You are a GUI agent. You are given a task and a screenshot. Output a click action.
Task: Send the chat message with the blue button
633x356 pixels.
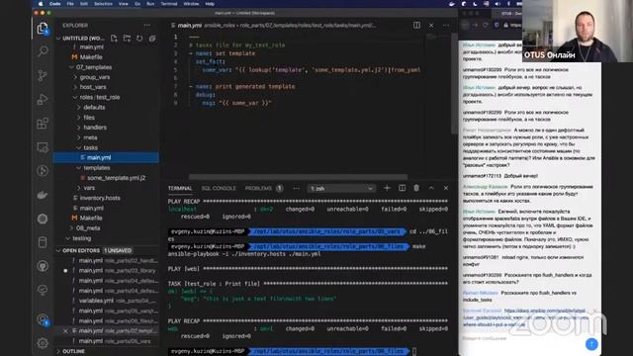pos(591,344)
